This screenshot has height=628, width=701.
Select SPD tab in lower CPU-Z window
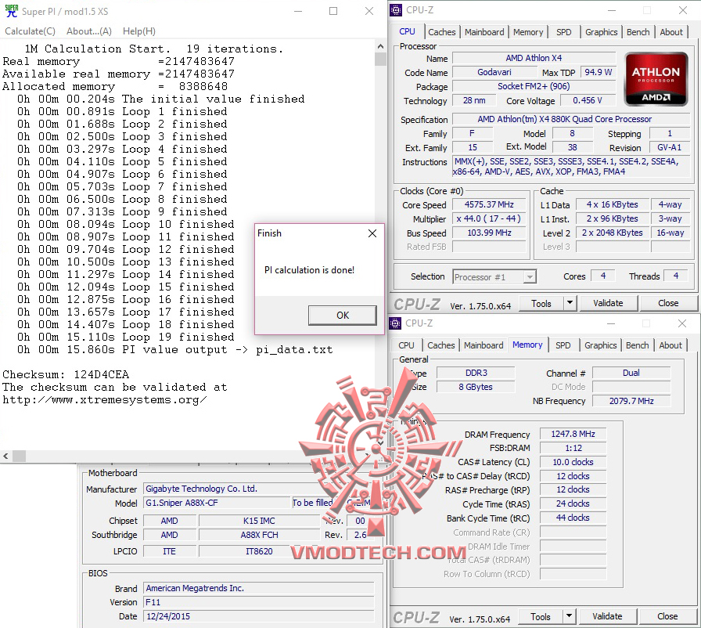click(563, 345)
